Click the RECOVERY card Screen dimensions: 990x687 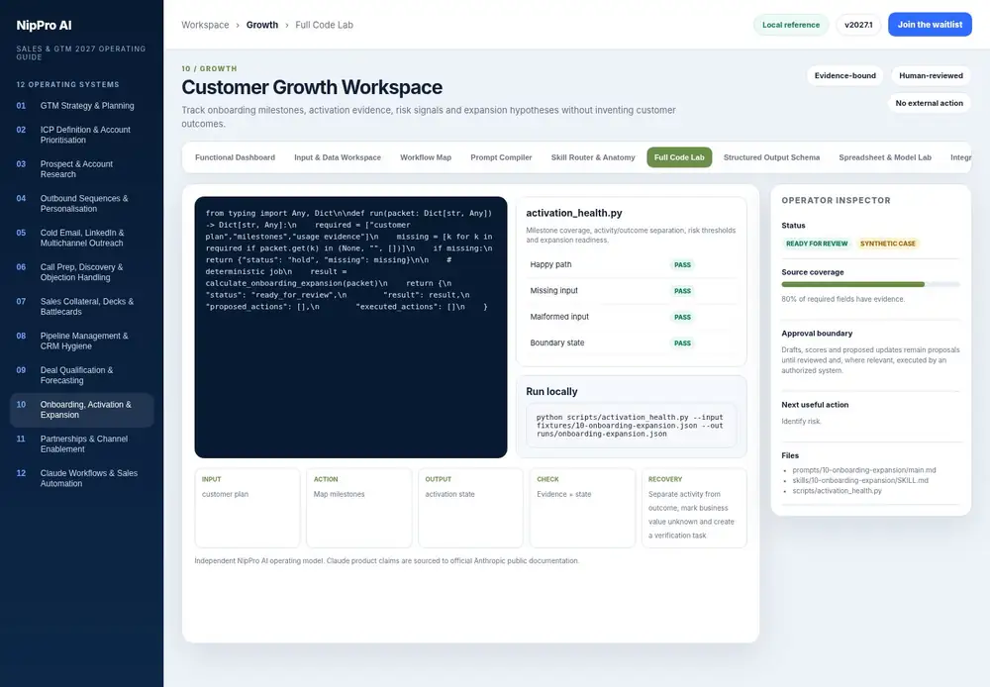pos(694,508)
